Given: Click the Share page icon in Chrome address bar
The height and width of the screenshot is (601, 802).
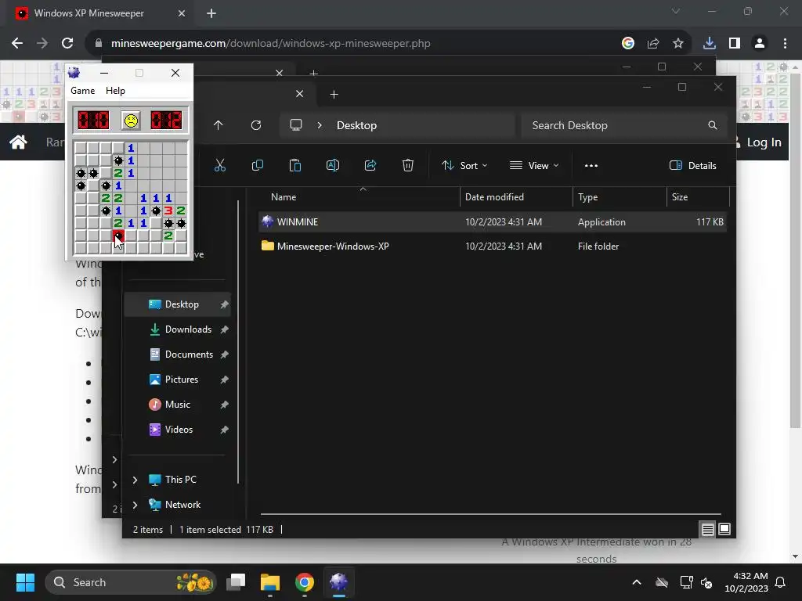Looking at the screenshot, I should (x=653, y=44).
